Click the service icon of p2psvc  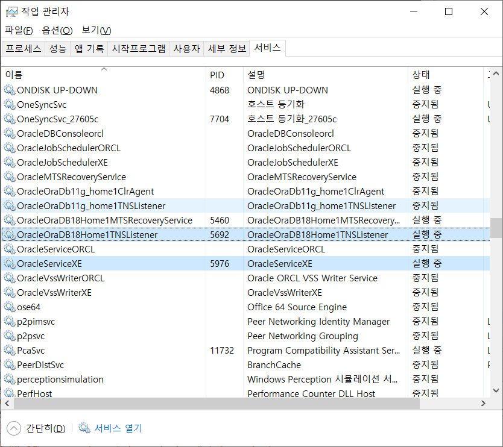point(10,336)
